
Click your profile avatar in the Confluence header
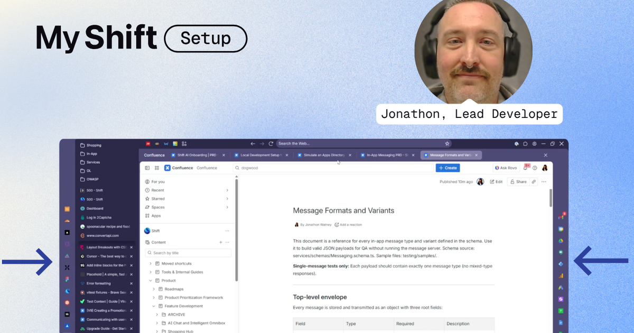(x=545, y=168)
